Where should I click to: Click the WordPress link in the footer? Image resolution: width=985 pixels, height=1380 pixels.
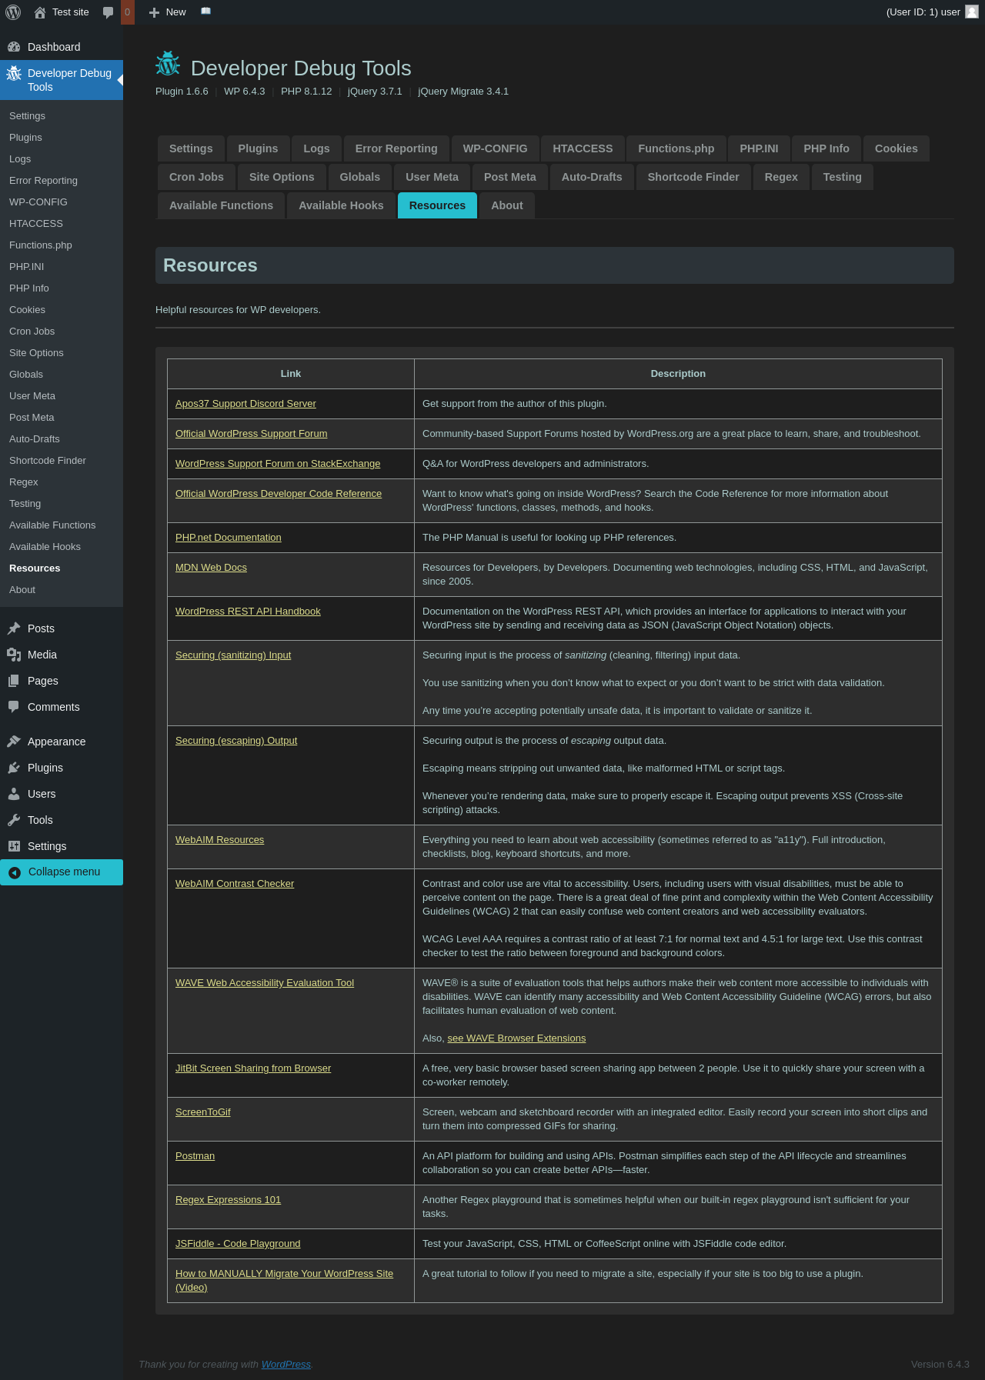tap(286, 1365)
